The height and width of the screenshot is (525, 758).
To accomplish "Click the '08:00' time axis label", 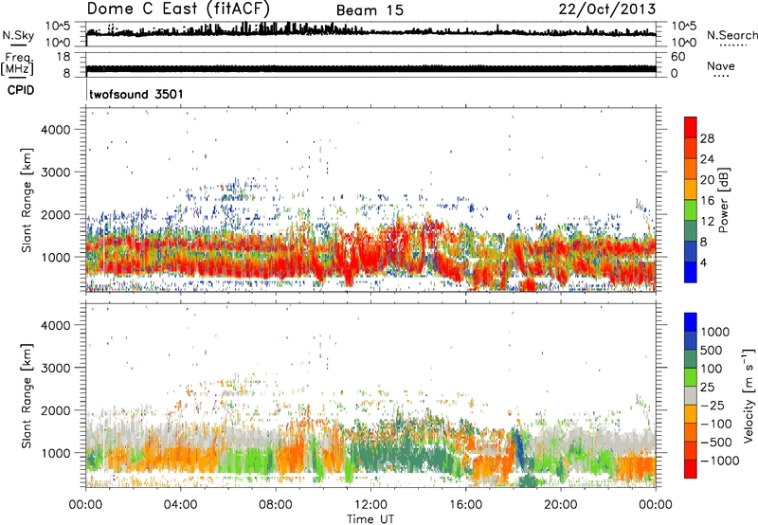I will point(276,505).
